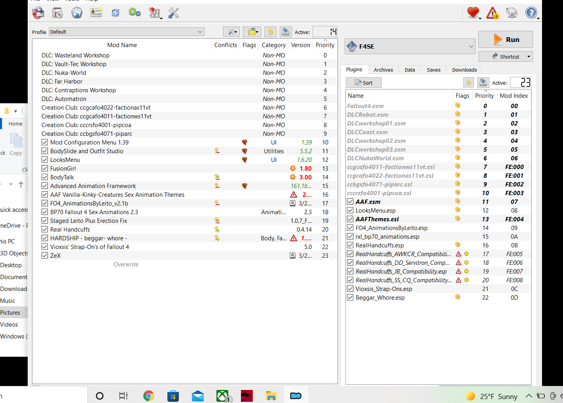Switch to the Archives tab
The image size is (563, 403).
click(x=383, y=70)
